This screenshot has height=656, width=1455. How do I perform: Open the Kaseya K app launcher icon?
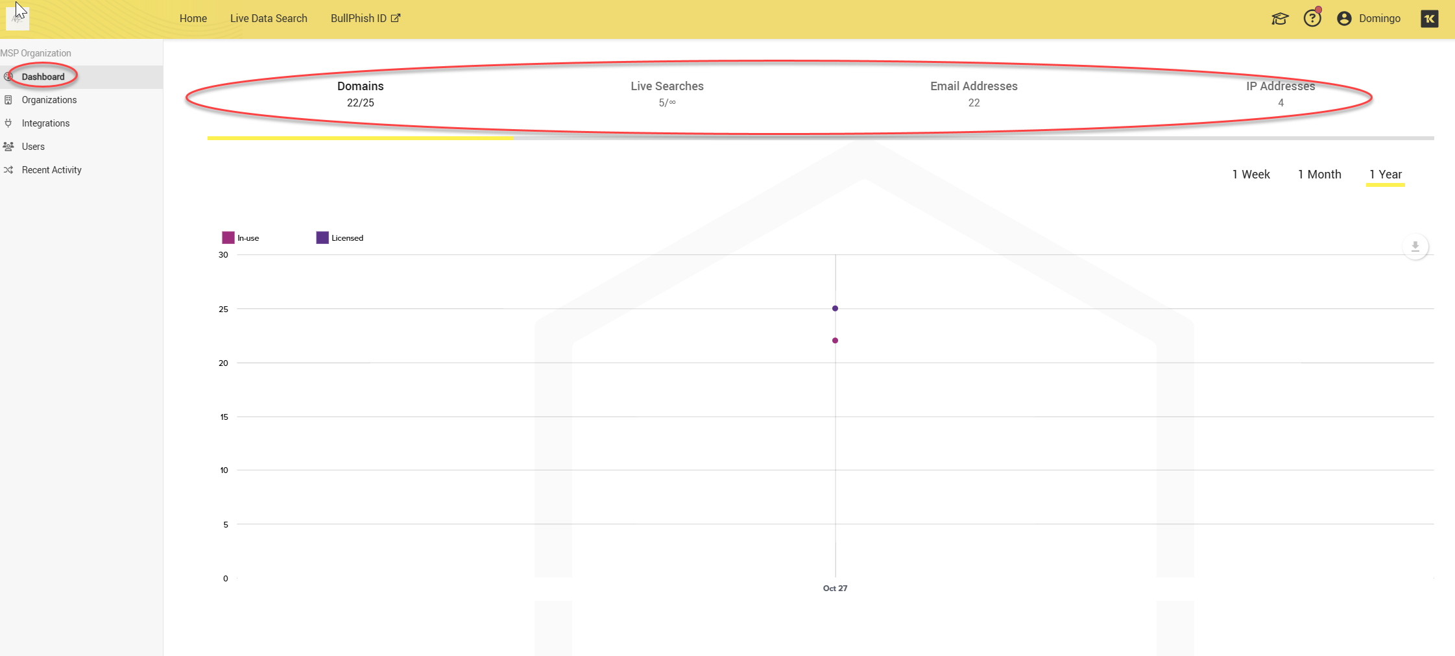coord(1429,19)
